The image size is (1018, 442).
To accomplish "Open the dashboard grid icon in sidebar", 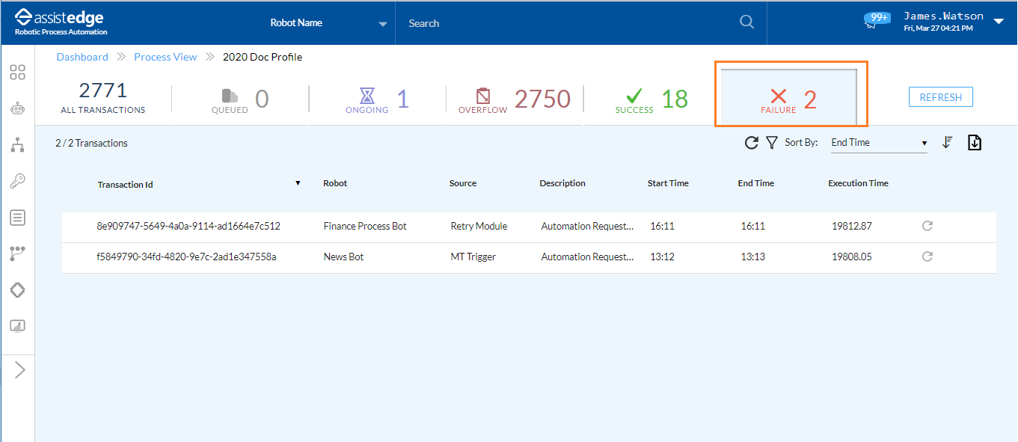I will pyautogui.click(x=17, y=73).
